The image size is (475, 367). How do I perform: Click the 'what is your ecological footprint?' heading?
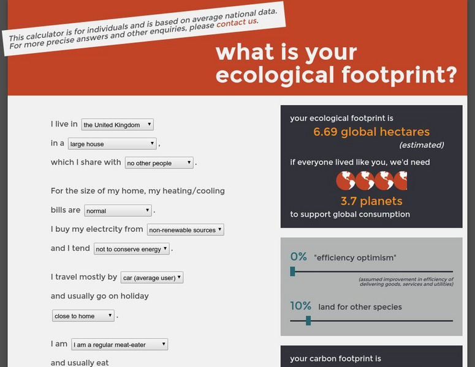[x=336, y=63]
